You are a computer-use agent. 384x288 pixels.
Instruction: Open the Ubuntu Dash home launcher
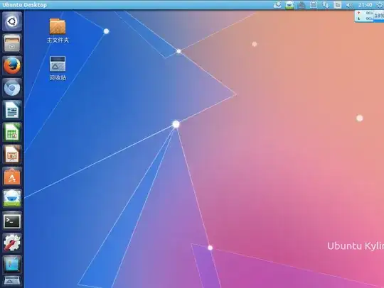[12, 21]
